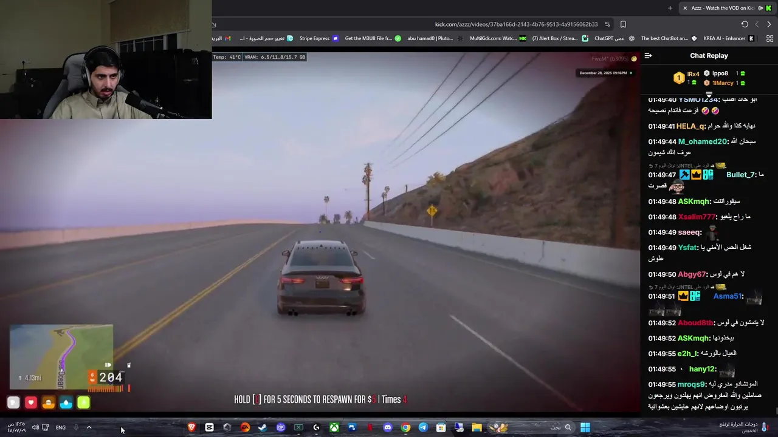Open M_ohamed20 username in chat
Screen dimensions: 778x437
(x=703, y=141)
